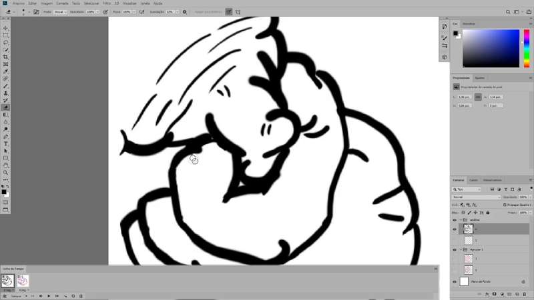Play the timeline animation
534x300 pixels.
click(x=49, y=296)
